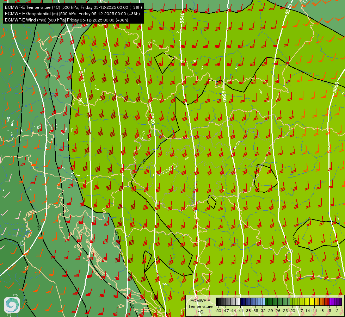Click the 5540 geopotential contour label

[x=182, y=18]
